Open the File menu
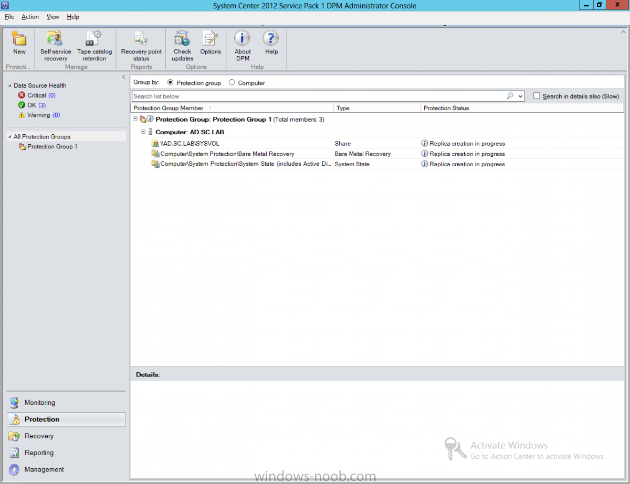The height and width of the screenshot is (484, 630). (x=9, y=17)
